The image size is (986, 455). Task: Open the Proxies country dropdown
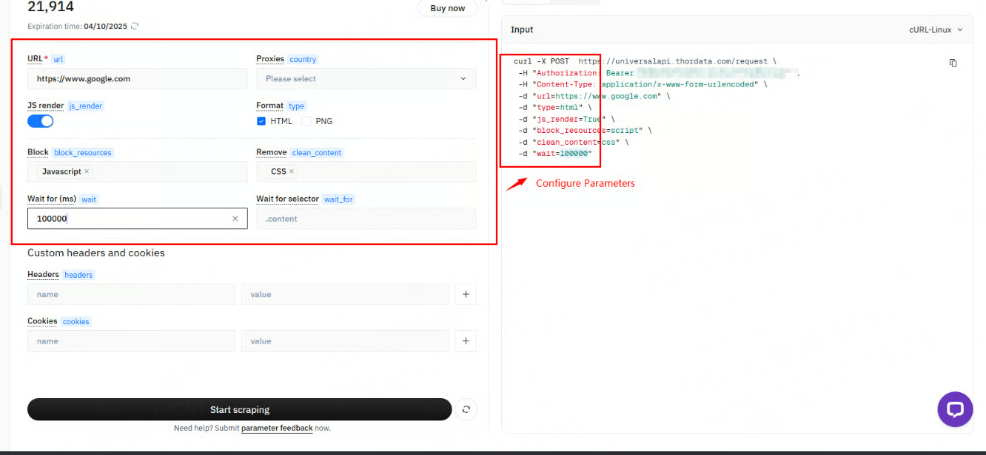[x=366, y=79]
